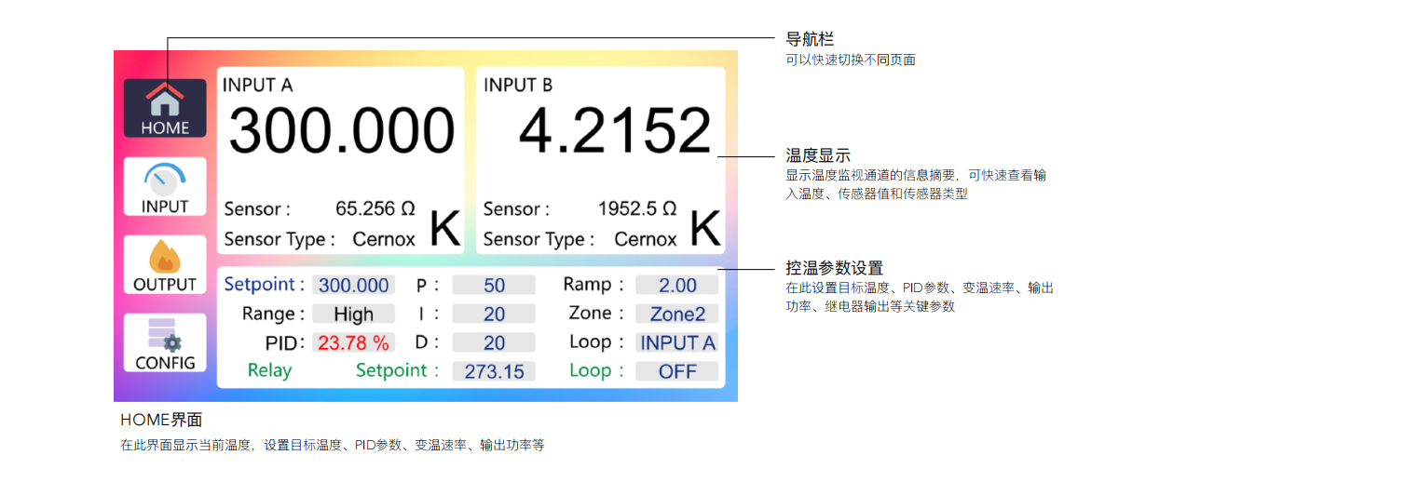
Task: Open the OUTPUT flame icon
Action: click(x=165, y=264)
